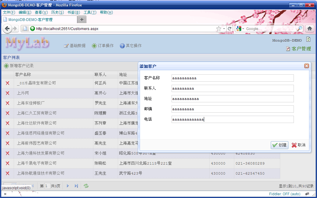The height and width of the screenshot is (198, 317).
Task: Sort by the 客户名称 column header
Action: (54, 74)
